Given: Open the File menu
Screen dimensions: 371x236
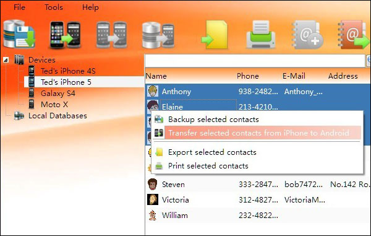Looking at the screenshot, I should click(x=19, y=7).
